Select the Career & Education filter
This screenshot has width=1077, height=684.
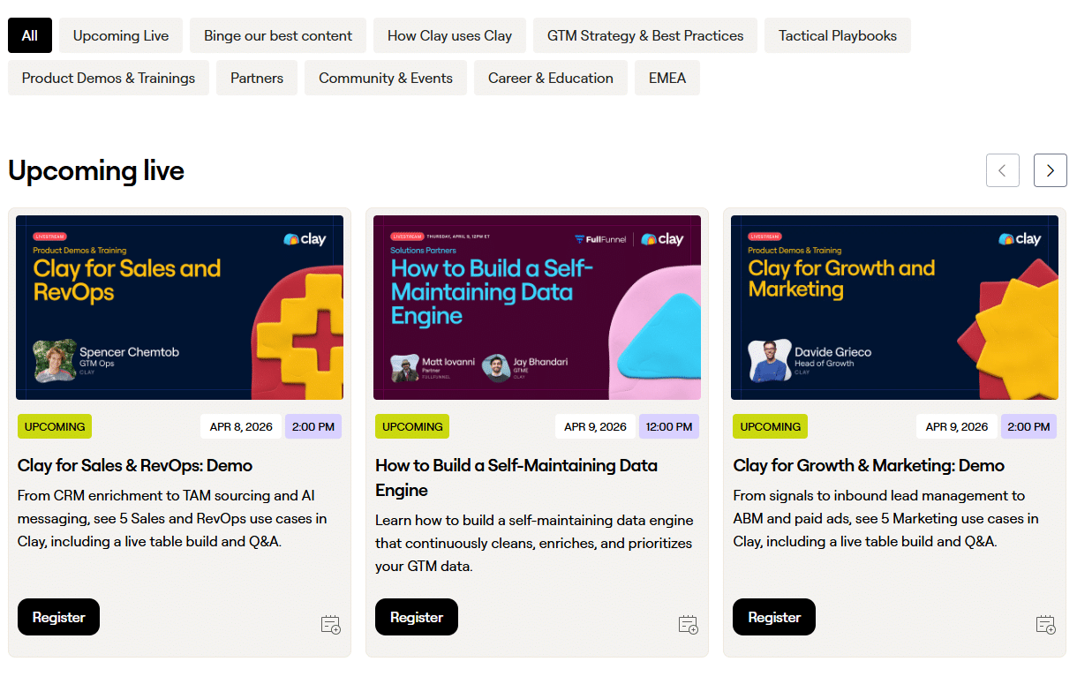(x=550, y=78)
